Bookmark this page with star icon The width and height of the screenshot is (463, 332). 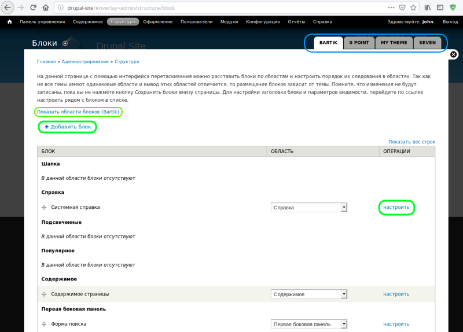pos(413,8)
